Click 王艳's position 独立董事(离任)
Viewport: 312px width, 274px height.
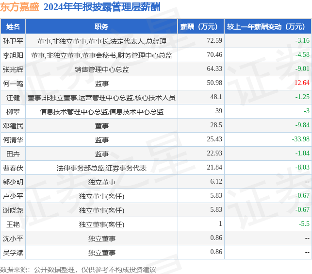(x=101, y=224)
